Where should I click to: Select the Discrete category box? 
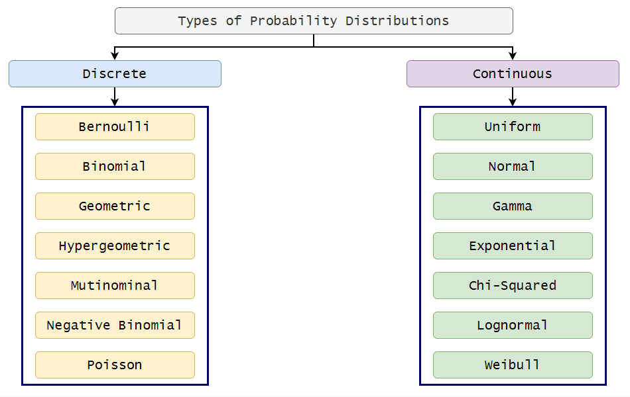click(115, 73)
